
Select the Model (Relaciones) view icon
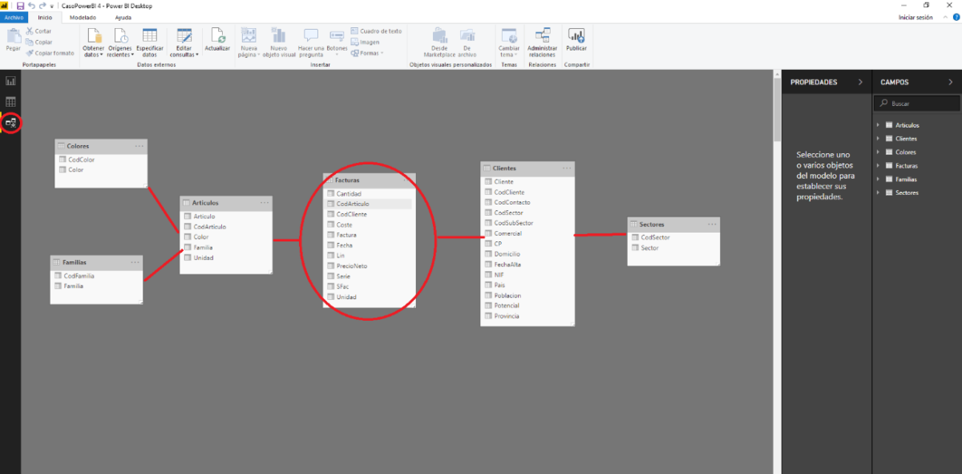10,123
